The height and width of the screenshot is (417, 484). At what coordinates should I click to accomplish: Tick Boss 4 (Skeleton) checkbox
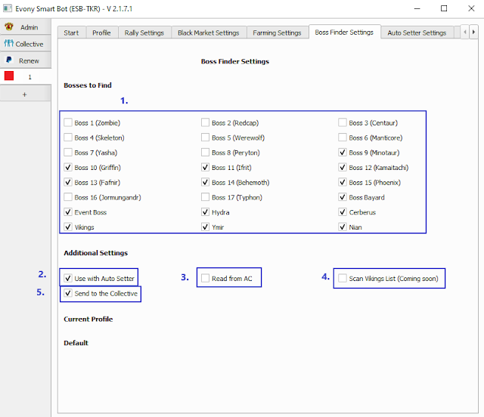pyautogui.click(x=68, y=137)
